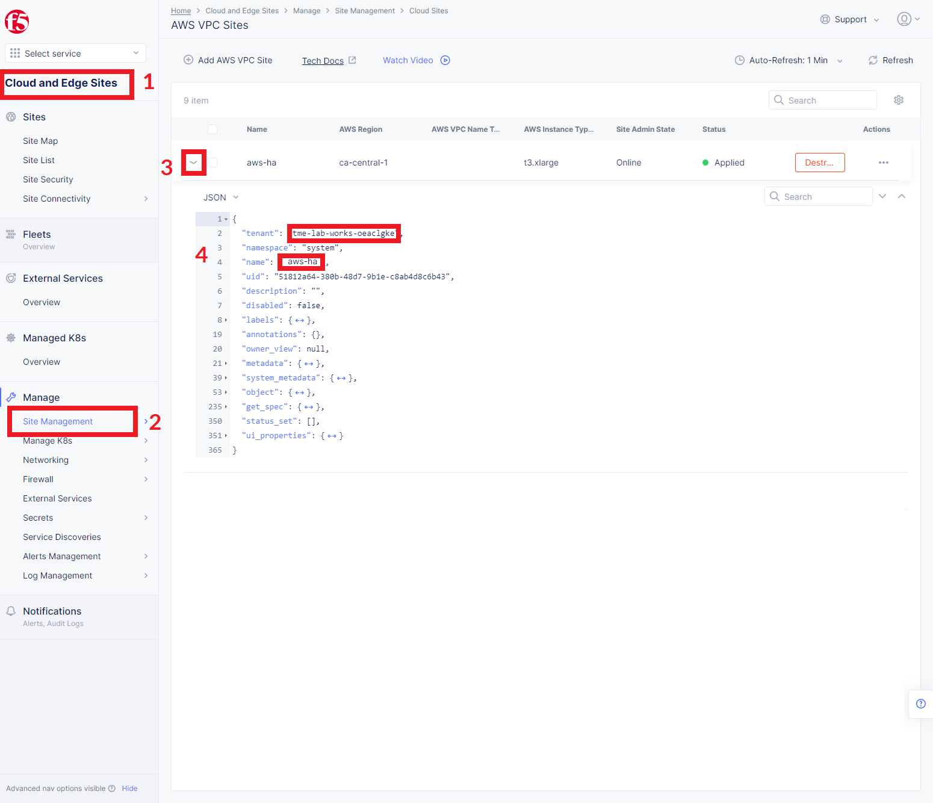Open Site Management menu item
933x803 pixels.
58,421
